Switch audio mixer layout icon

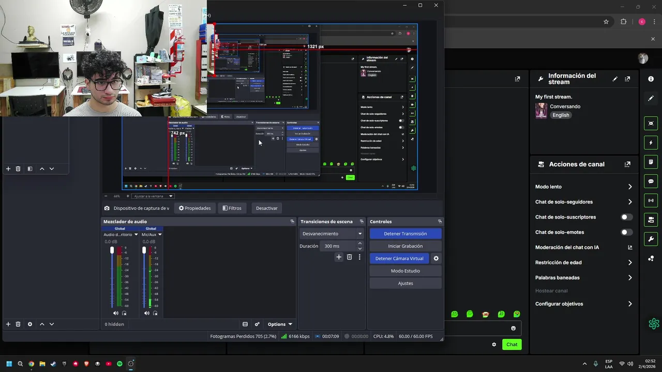coord(245,324)
